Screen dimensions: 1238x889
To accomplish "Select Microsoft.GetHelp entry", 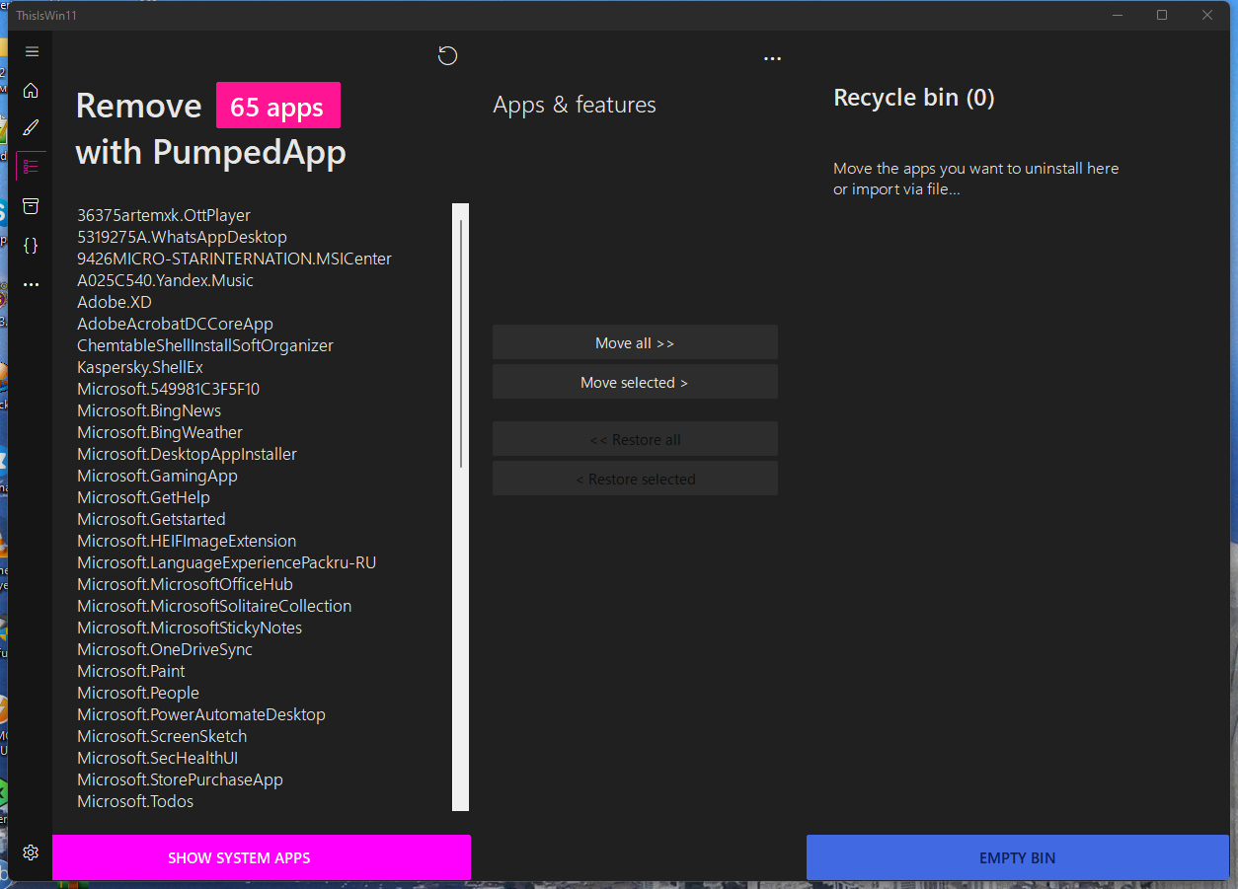I will 143,497.
